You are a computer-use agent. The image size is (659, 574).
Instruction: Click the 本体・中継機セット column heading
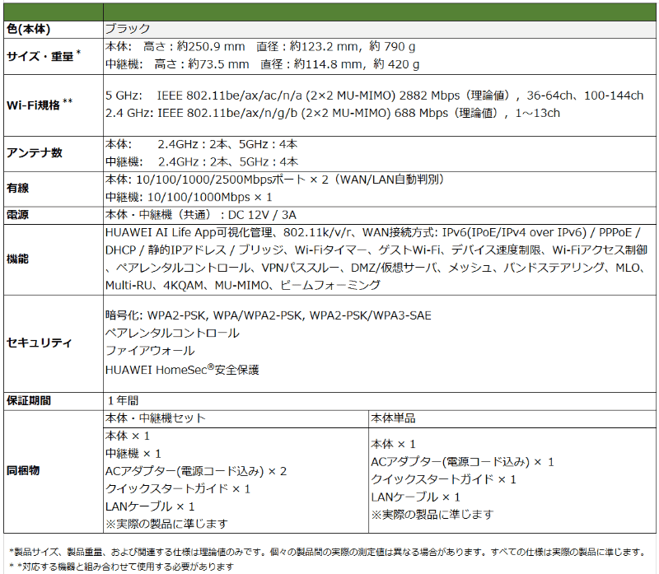[155, 418]
